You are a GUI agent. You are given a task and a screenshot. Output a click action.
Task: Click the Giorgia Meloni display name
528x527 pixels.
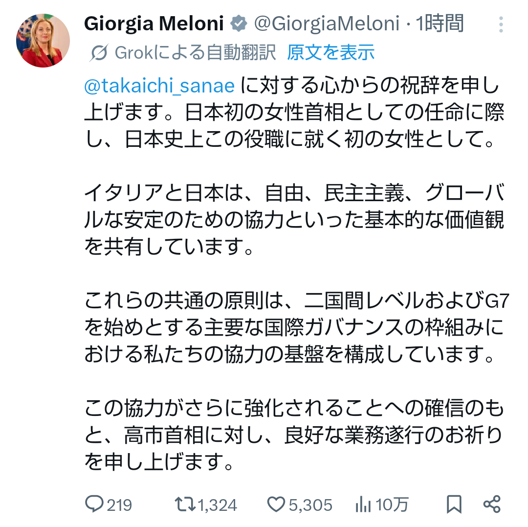tap(154, 23)
